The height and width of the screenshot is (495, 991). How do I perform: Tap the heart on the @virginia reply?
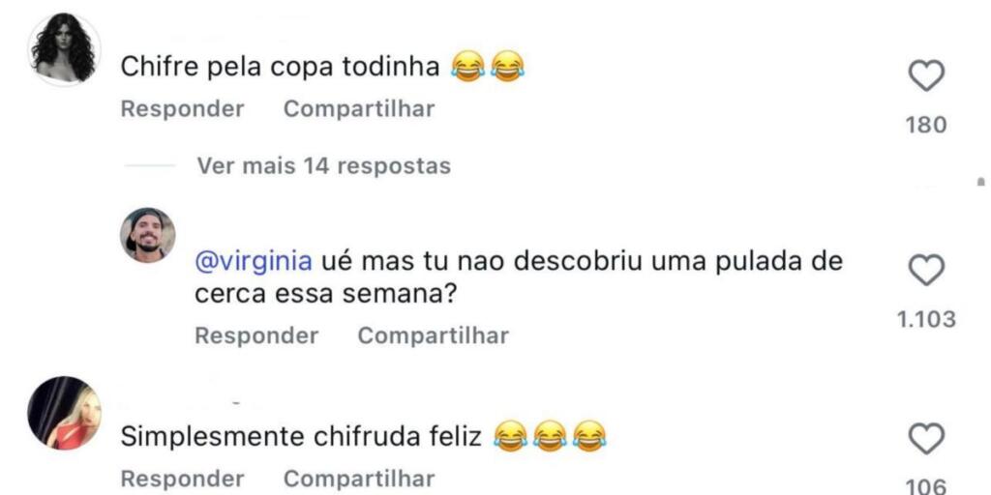926,271
